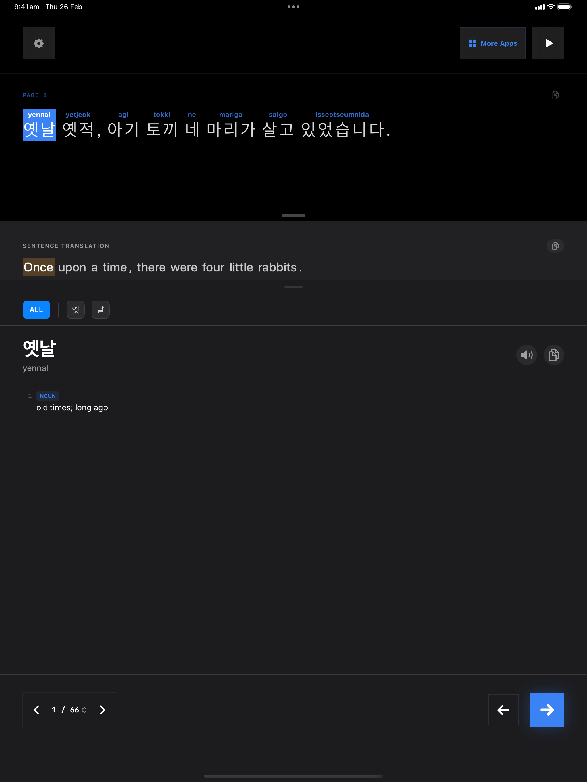Select the ALL filter tab
Viewport: 587px width, 782px height.
(36, 310)
